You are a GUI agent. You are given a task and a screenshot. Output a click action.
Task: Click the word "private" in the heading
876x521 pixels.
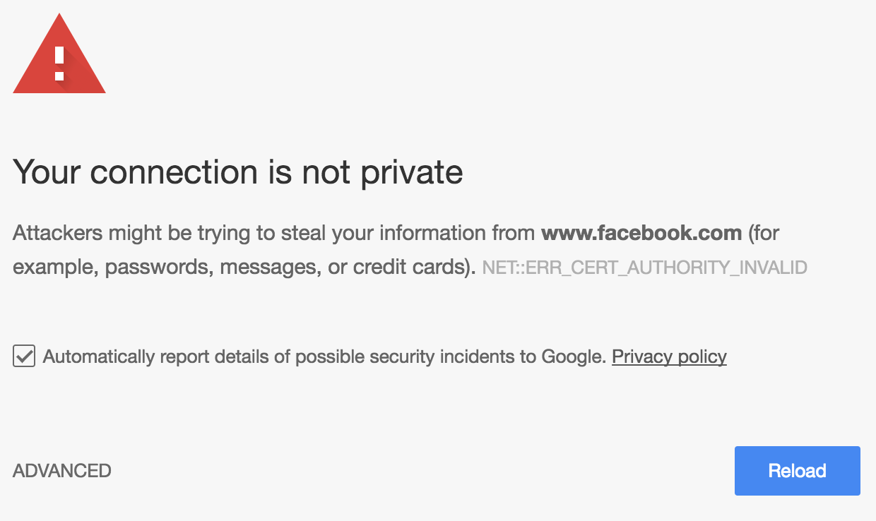coord(412,172)
